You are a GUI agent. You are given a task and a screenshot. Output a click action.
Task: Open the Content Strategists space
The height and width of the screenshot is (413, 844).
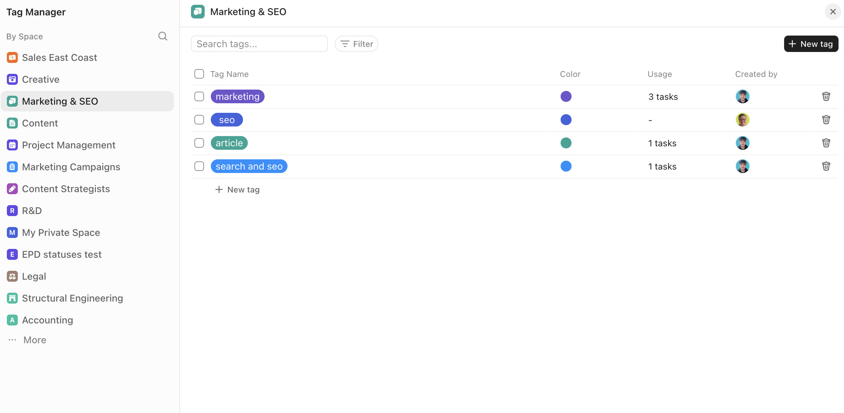[87, 189]
